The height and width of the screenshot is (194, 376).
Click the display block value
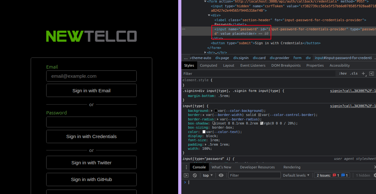[211, 136]
